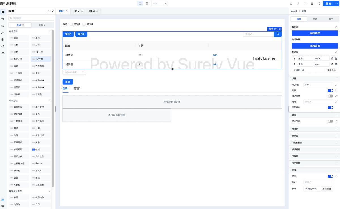Check the 选项2 checkbox
This screenshot has width=340, height=209.
pyautogui.click(x=84, y=24)
